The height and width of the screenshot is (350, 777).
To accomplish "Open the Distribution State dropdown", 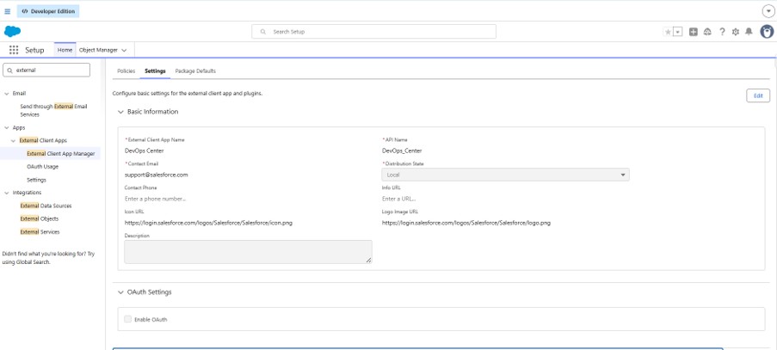I will click(x=505, y=175).
